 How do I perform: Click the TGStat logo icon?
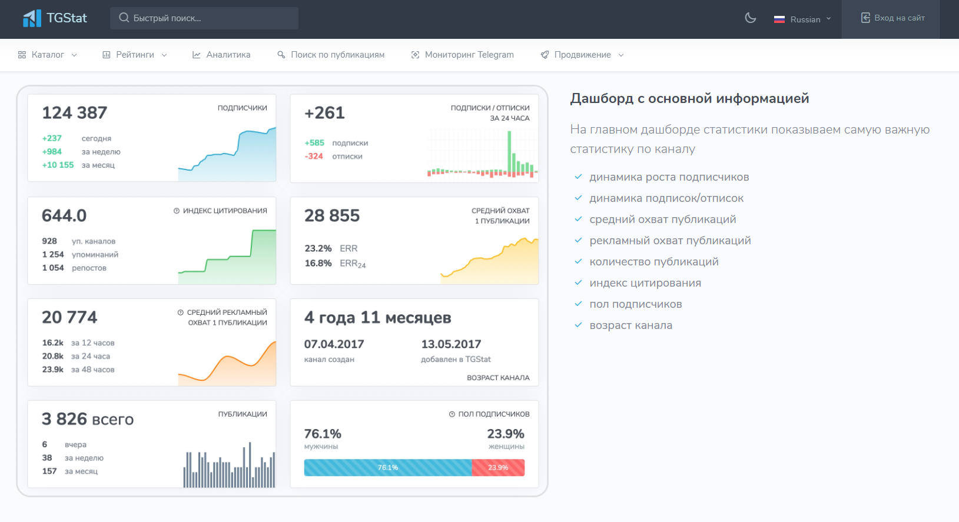click(x=32, y=18)
